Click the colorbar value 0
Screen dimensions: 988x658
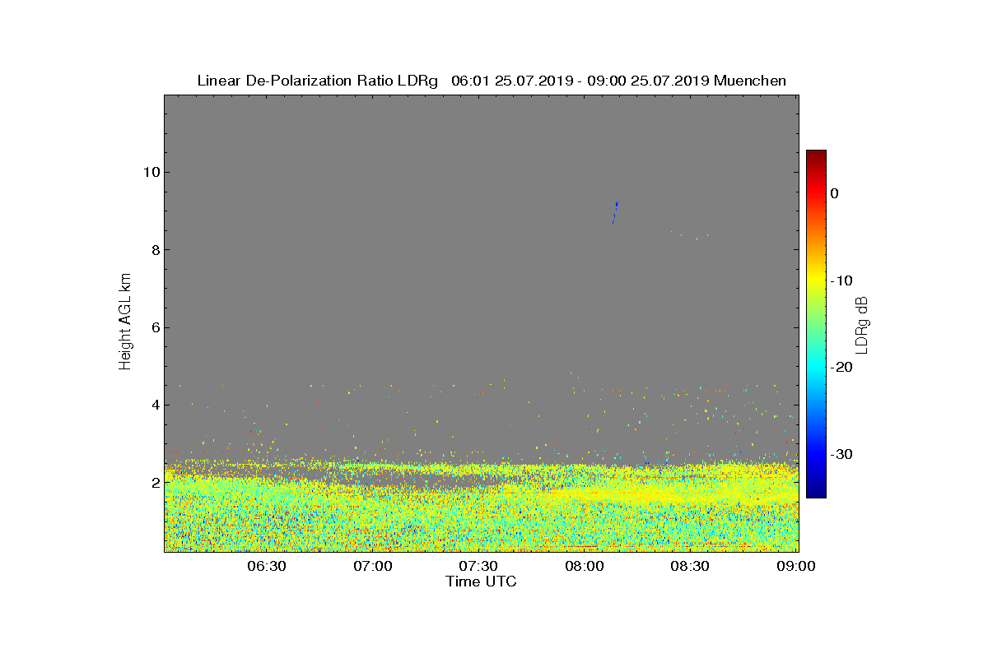coord(834,193)
